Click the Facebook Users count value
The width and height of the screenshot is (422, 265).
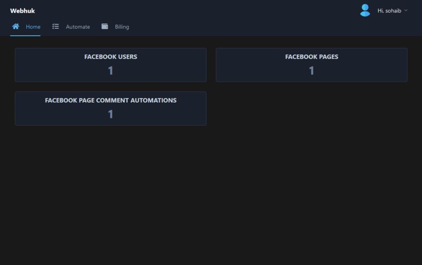point(110,71)
